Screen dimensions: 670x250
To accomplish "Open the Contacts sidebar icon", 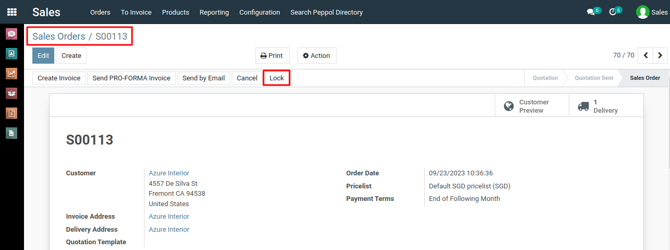I will point(11,54).
